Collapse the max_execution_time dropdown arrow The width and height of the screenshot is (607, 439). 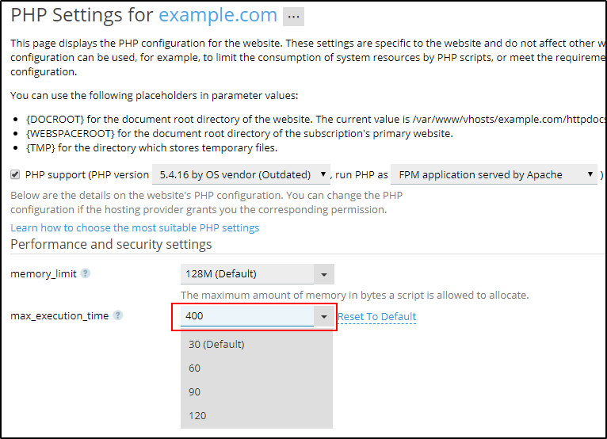click(324, 317)
